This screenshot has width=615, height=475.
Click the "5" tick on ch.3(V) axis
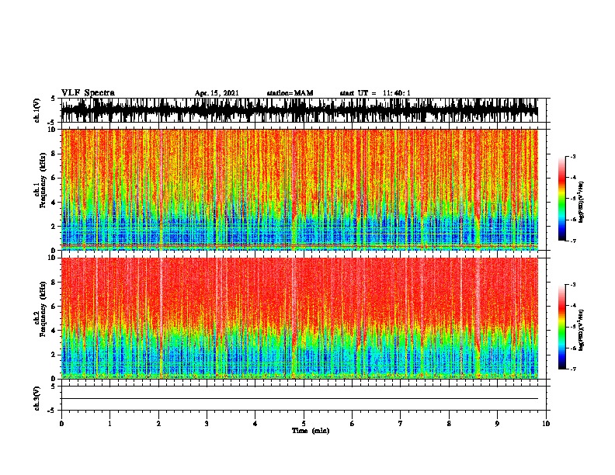pos(54,387)
